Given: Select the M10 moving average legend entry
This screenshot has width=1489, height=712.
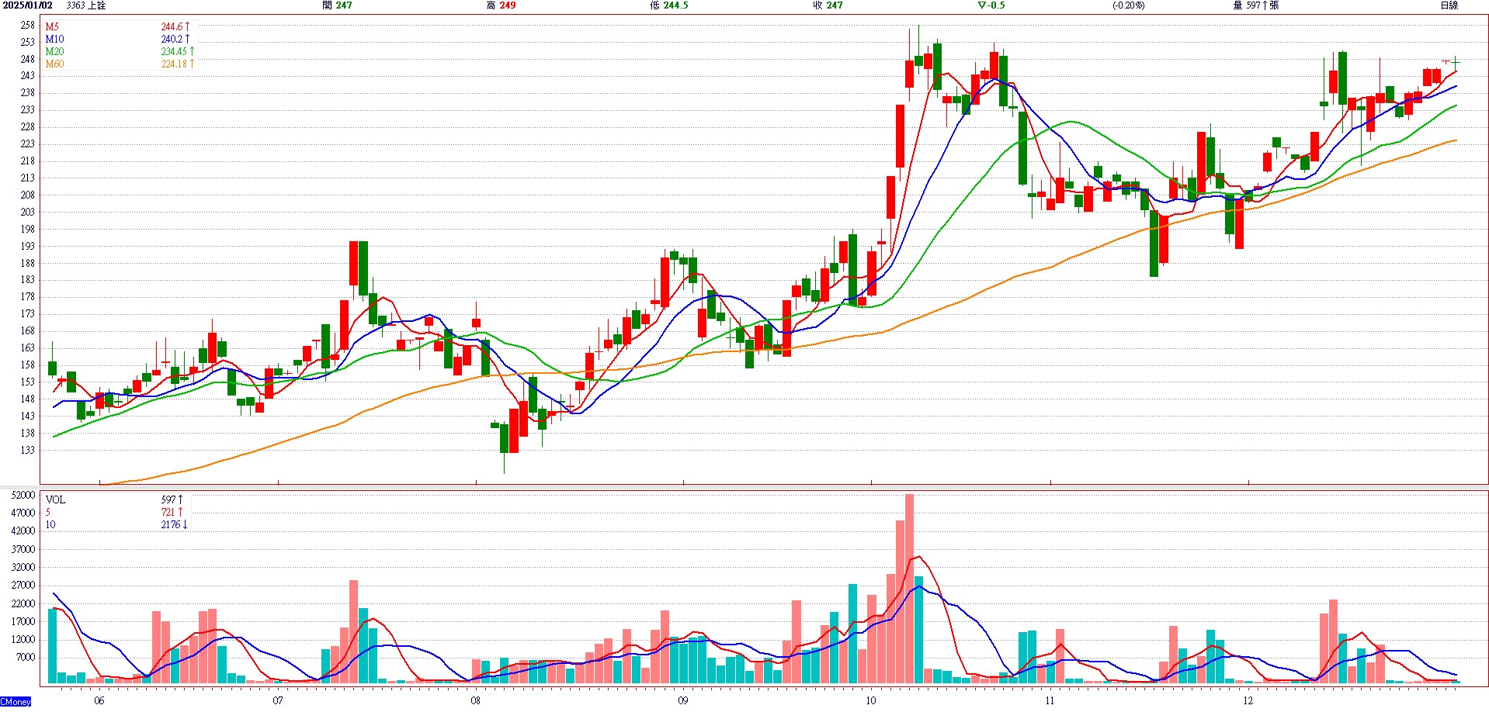Looking at the screenshot, I should click(54, 40).
